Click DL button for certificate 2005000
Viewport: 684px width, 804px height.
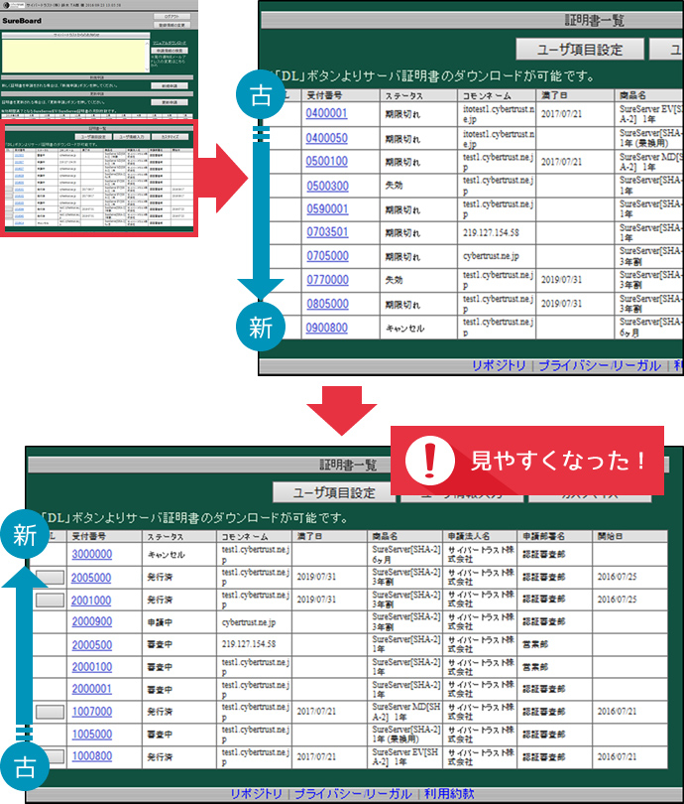(49, 578)
